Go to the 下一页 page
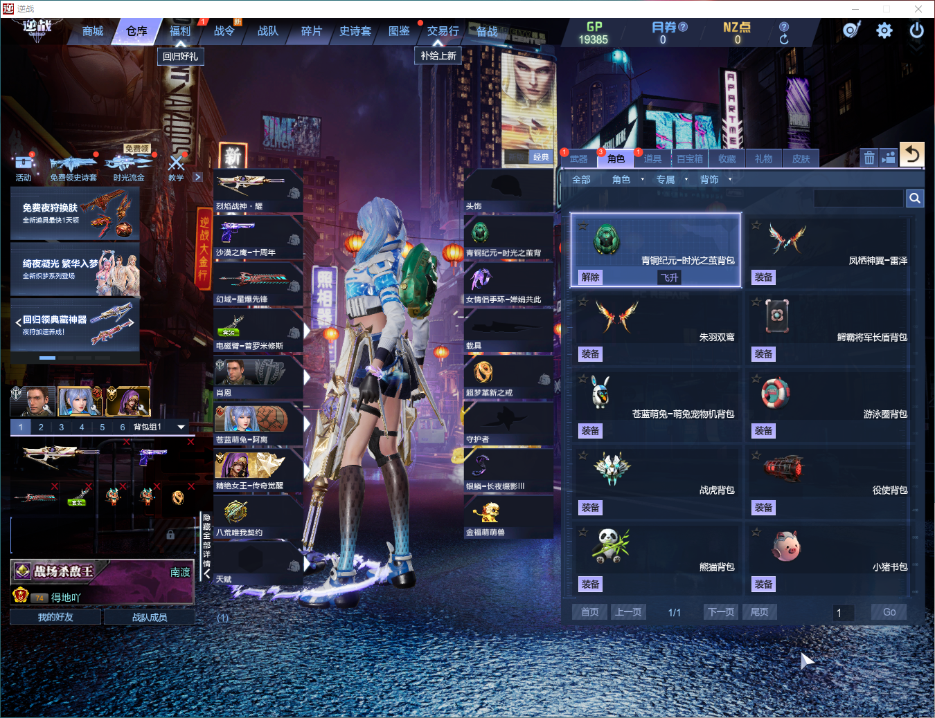The height and width of the screenshot is (718, 935). pyautogui.click(x=721, y=612)
